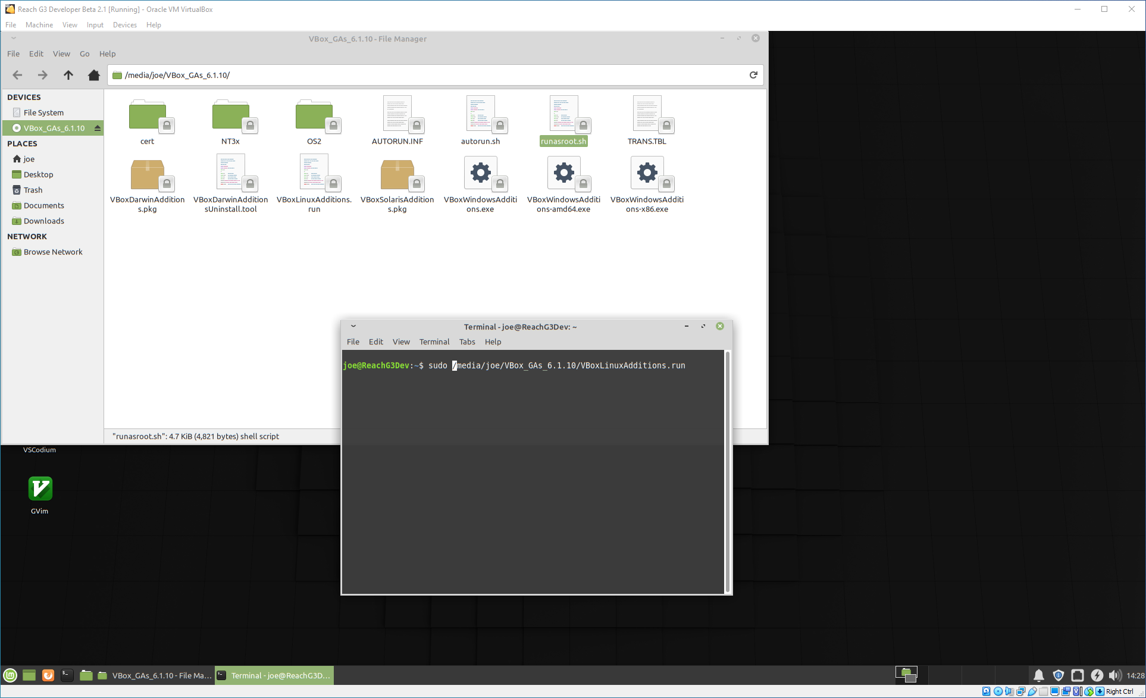Select the autorun.sh script

481,121
